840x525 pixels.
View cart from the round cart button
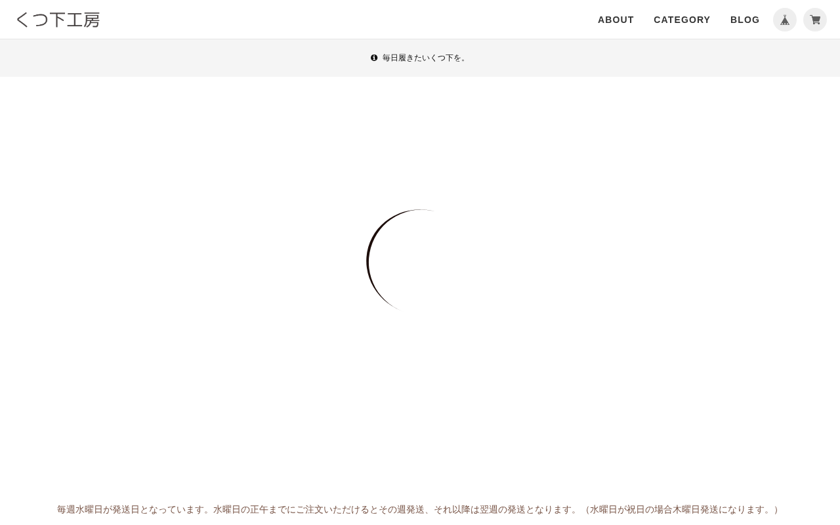[815, 20]
